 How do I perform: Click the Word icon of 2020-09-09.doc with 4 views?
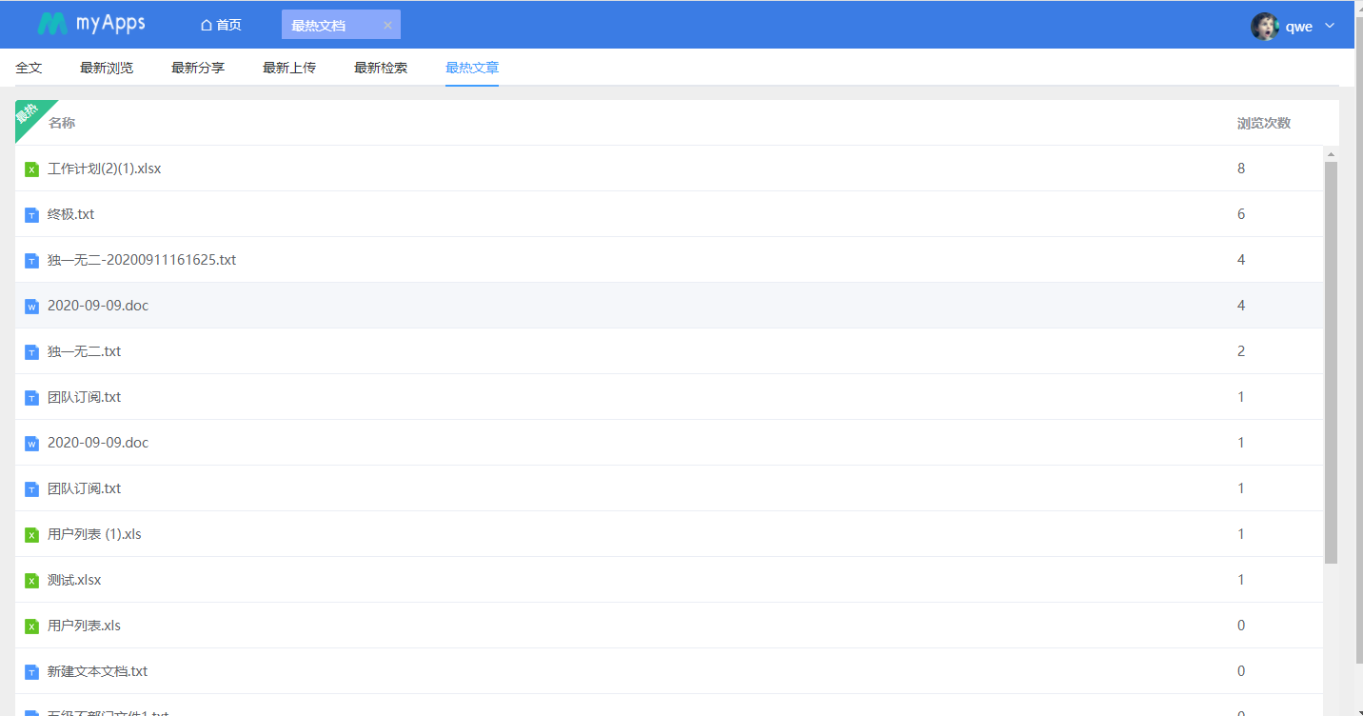coord(31,307)
